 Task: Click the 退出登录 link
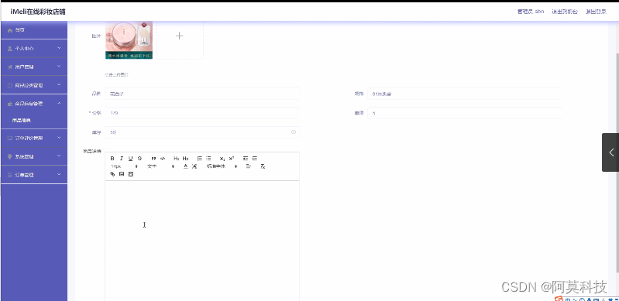click(x=596, y=12)
